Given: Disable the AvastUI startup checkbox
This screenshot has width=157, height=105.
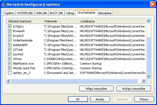Looking at the screenshot, I should tap(10, 36).
